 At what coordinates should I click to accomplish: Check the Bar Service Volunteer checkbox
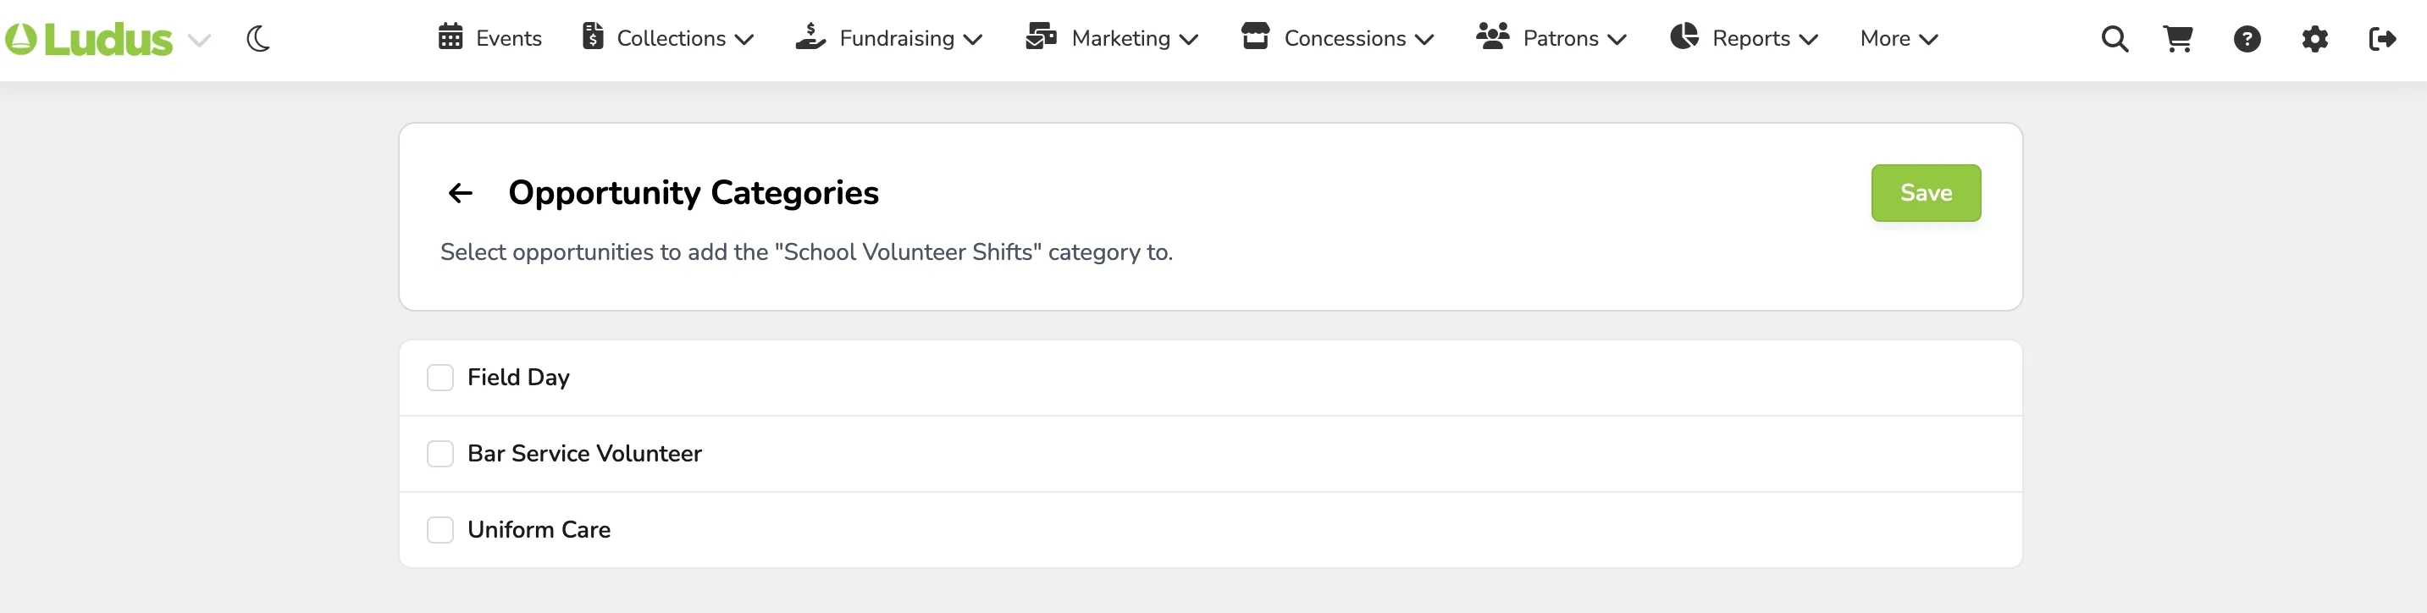[x=440, y=454]
